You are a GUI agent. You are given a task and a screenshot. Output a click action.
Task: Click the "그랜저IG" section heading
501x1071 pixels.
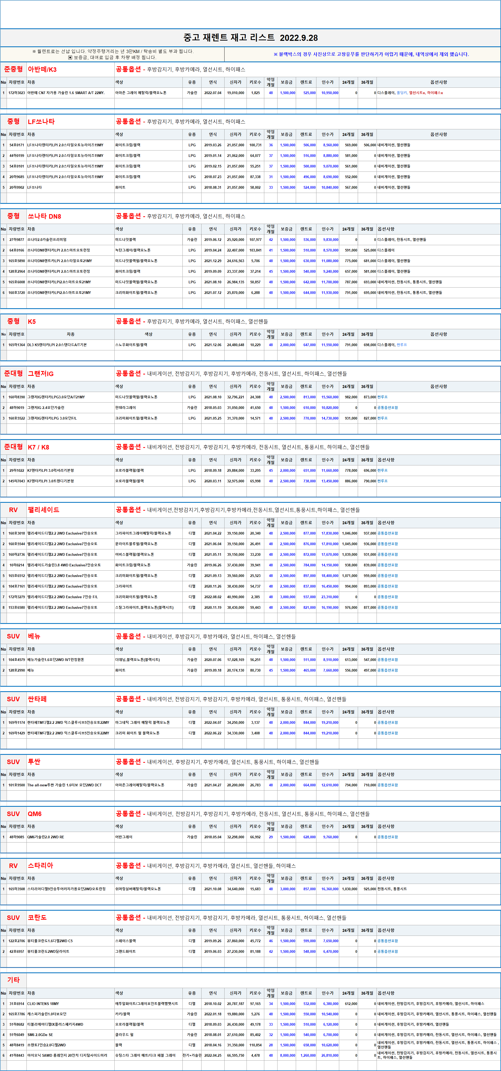point(41,374)
